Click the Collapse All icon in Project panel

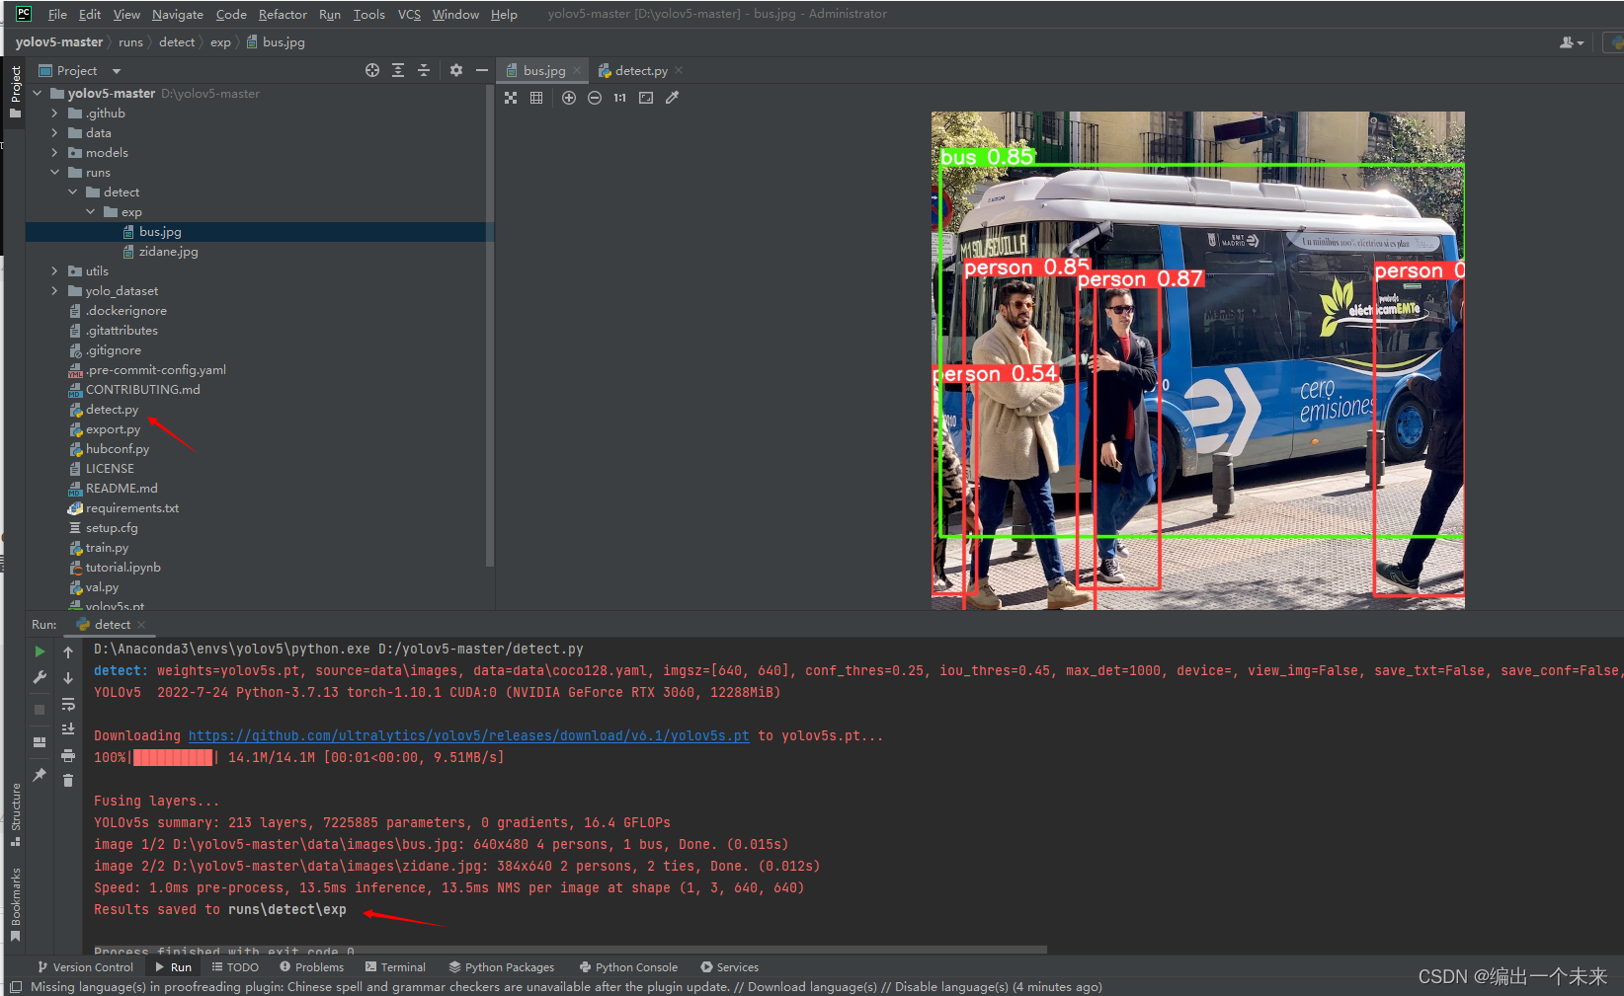click(x=424, y=70)
